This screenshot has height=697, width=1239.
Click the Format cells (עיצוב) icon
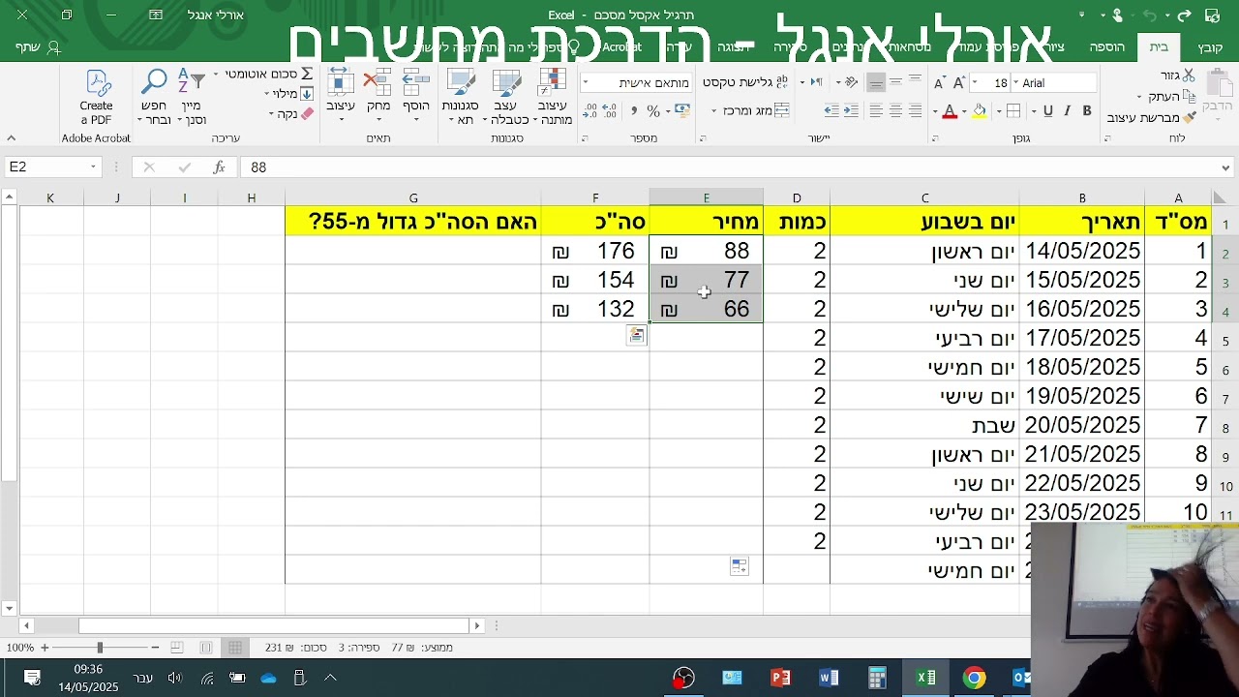coord(340,95)
